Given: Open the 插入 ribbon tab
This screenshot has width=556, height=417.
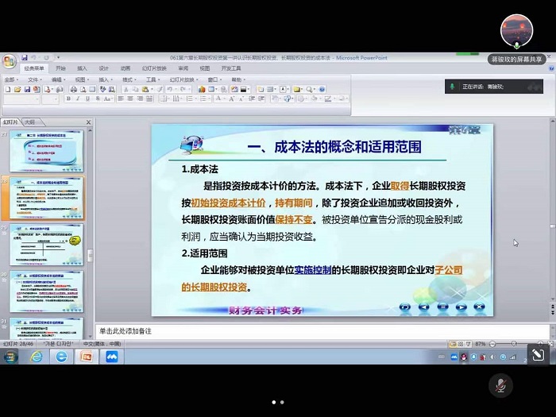Looking at the screenshot, I should [82, 68].
